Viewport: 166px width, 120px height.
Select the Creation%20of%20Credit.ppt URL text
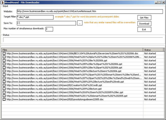click(54, 85)
